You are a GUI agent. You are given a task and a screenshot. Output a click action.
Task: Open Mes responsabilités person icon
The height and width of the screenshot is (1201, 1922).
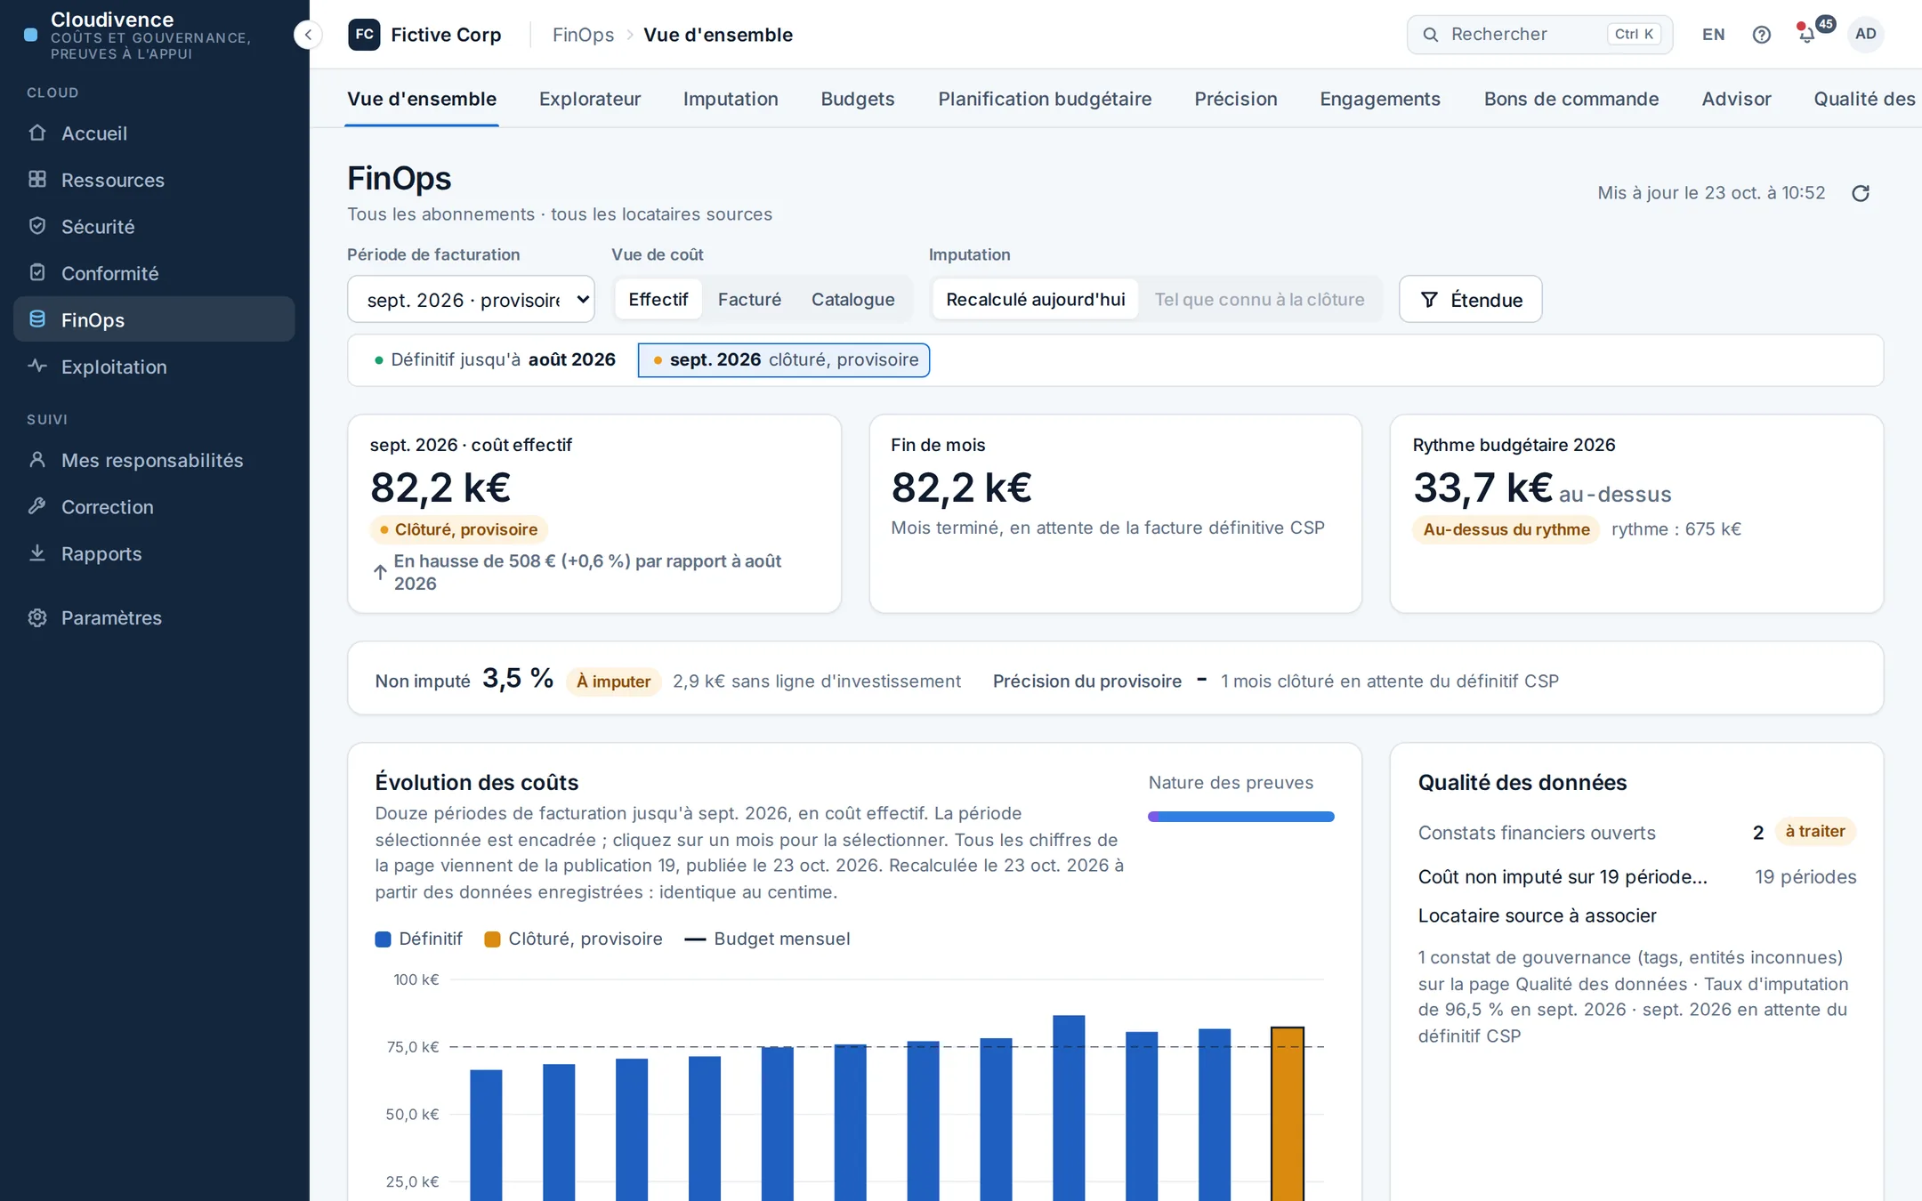pos(37,459)
